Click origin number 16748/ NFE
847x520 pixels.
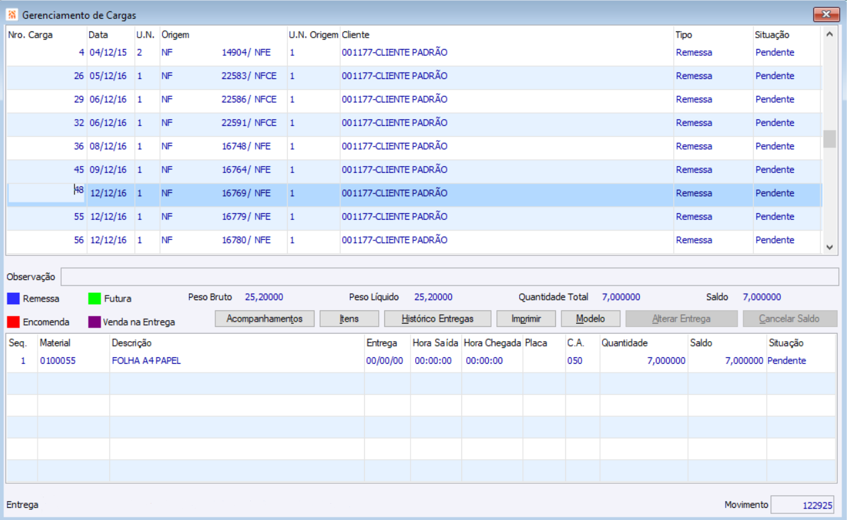[x=246, y=146]
